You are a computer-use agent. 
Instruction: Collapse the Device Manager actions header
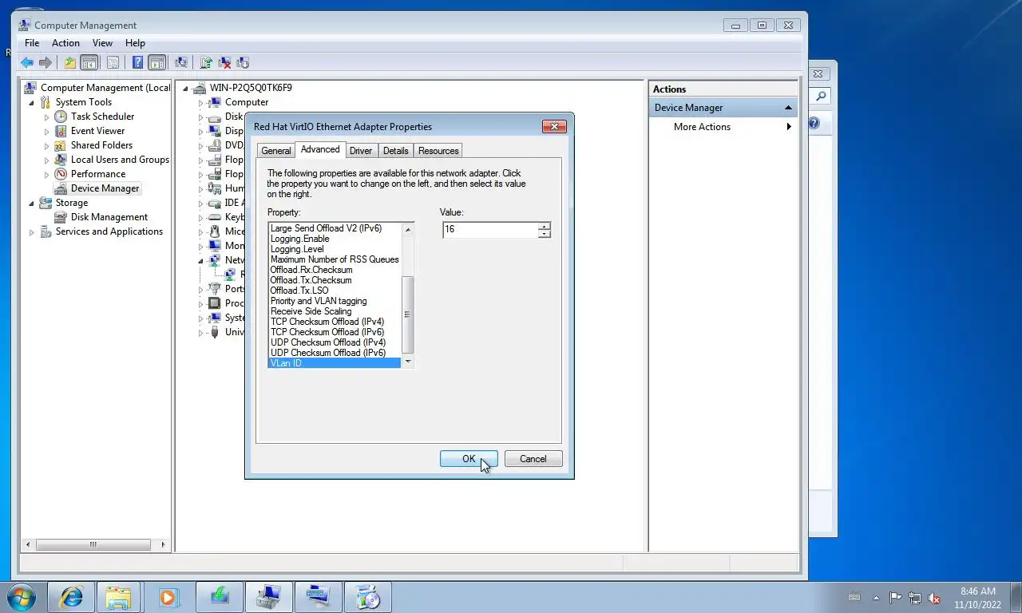788,108
